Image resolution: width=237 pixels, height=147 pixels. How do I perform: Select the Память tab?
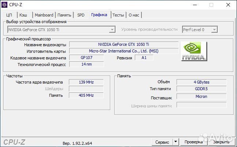(x=65, y=15)
